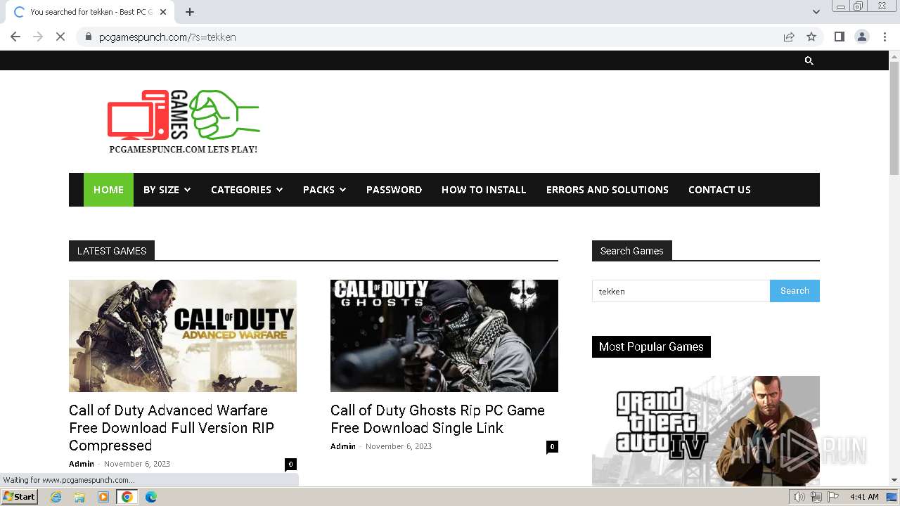Image resolution: width=900 pixels, height=506 pixels.
Task: Open the HOW TO INSTALL page
Action: tap(484, 190)
